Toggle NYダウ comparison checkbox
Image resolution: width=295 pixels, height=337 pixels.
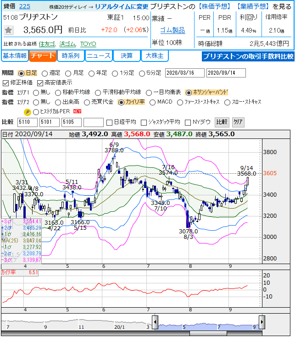[188, 123]
